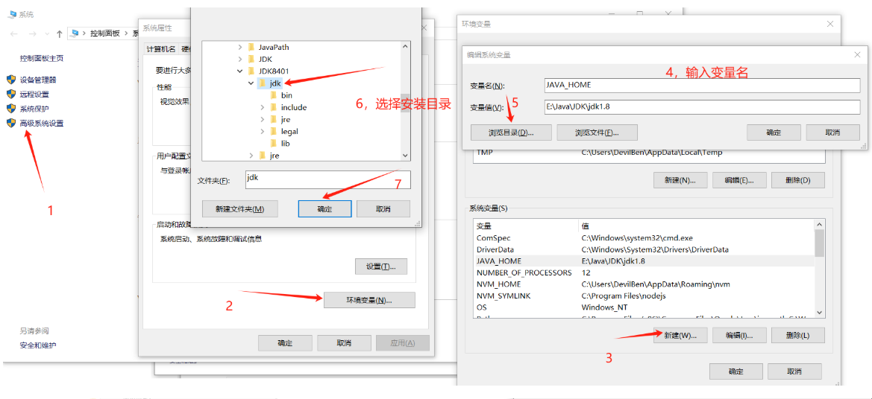Click 浏览目录(D)... button

click(511, 133)
